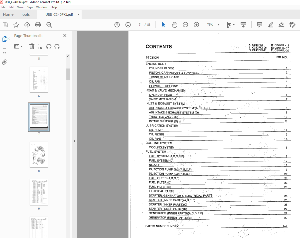This screenshot has height=238, width=300.
Task: Open the Sign menu
Action: (30, 7)
